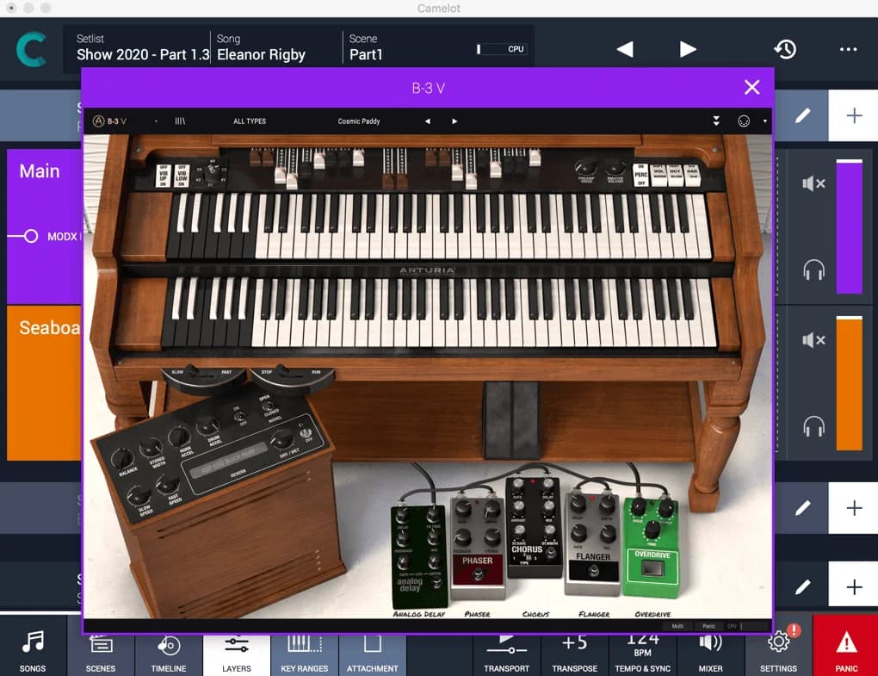
Task: Open the ALL TYPES preset filter
Action: [x=249, y=121]
